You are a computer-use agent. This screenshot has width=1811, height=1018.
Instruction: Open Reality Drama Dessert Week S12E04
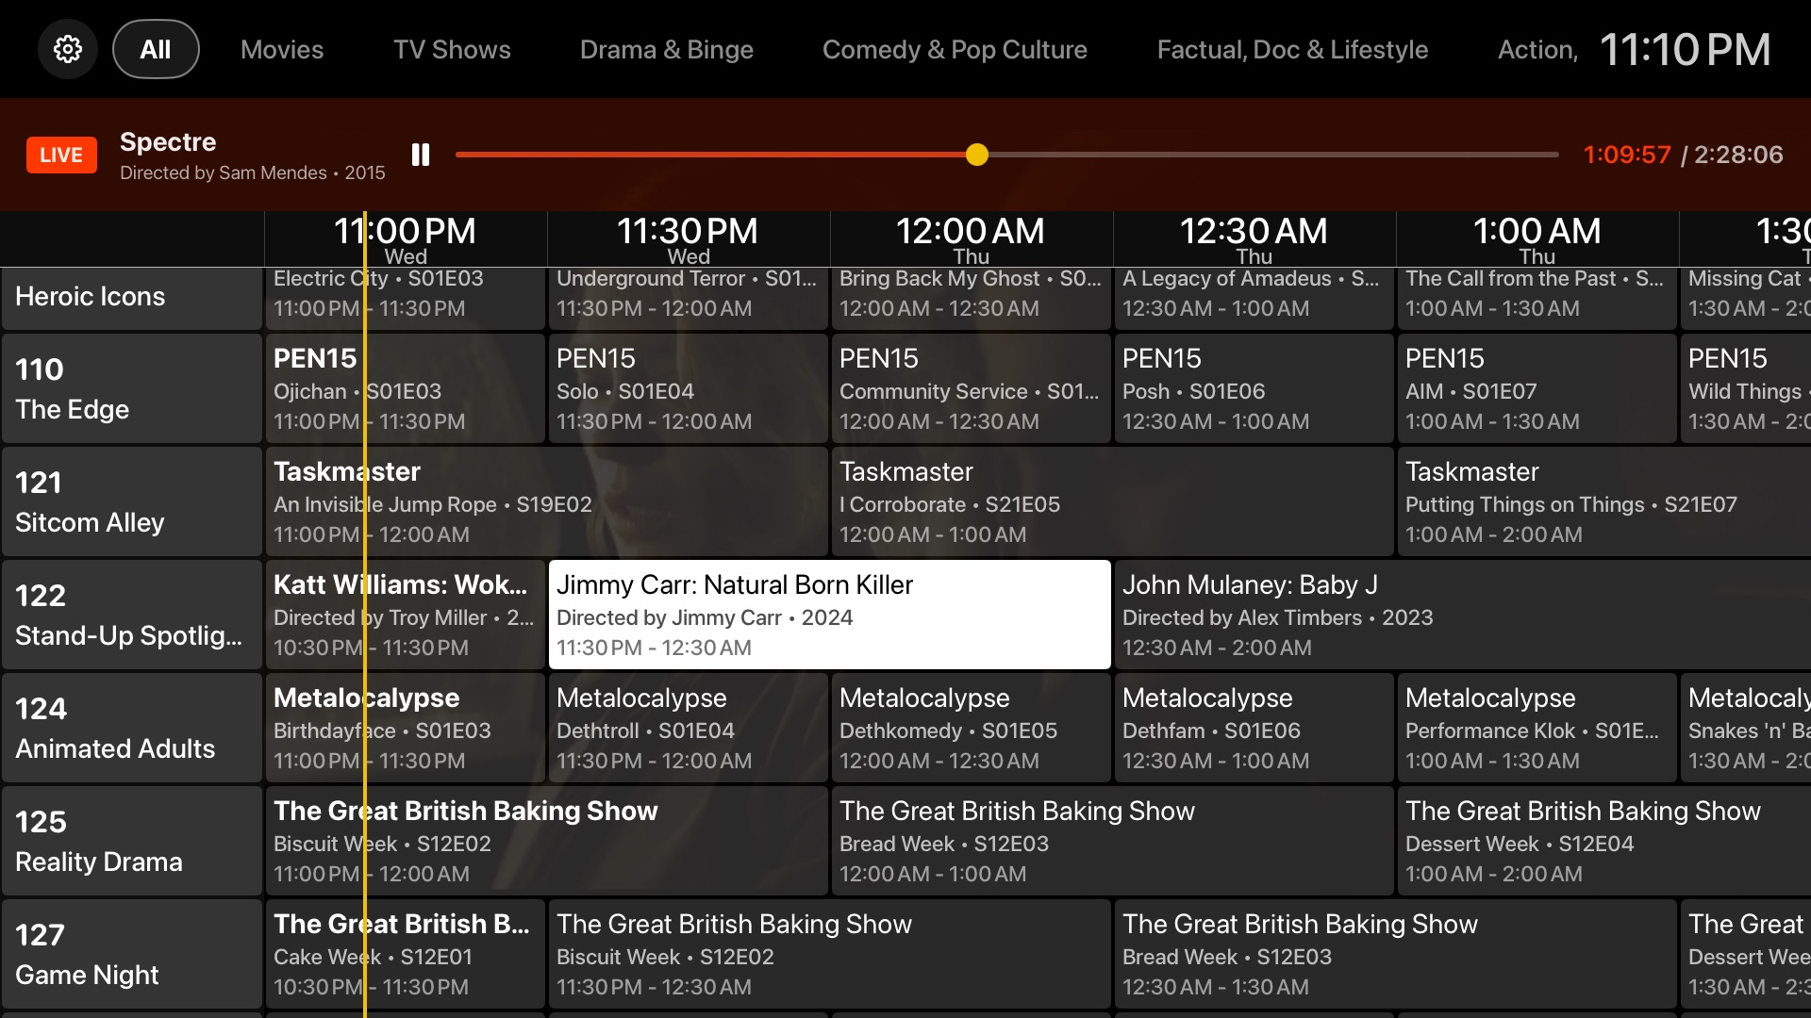(x=1604, y=841)
